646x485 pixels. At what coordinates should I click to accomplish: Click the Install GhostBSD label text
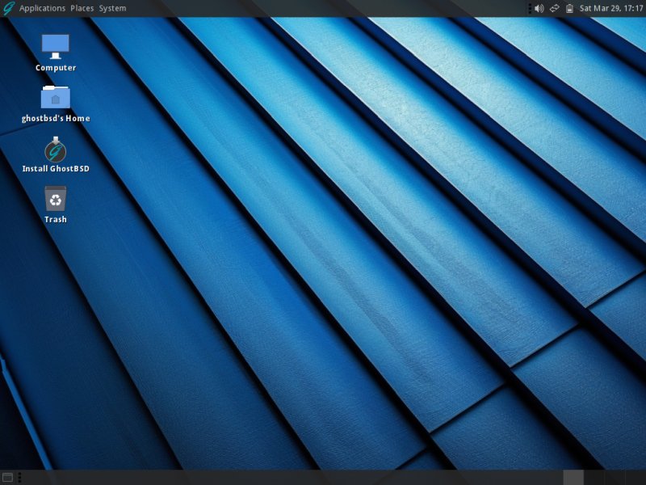[x=54, y=168]
